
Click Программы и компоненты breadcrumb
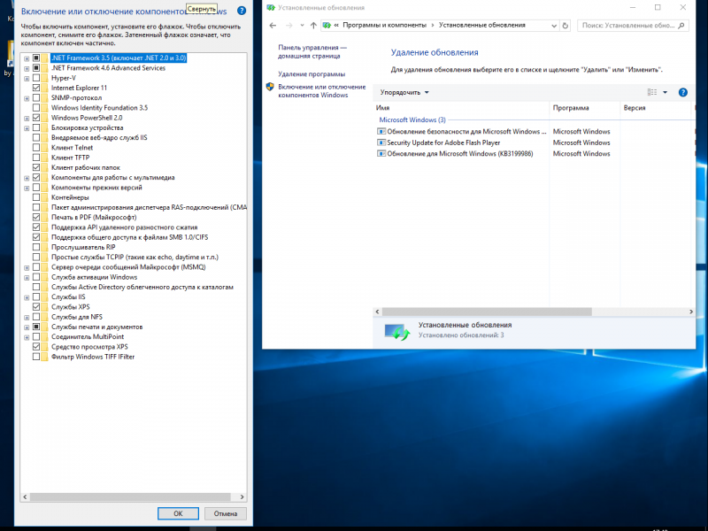tap(384, 26)
